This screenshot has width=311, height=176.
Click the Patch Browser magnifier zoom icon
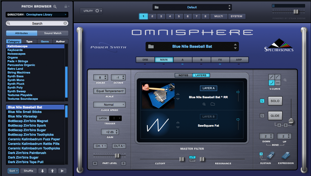pos(55,6)
